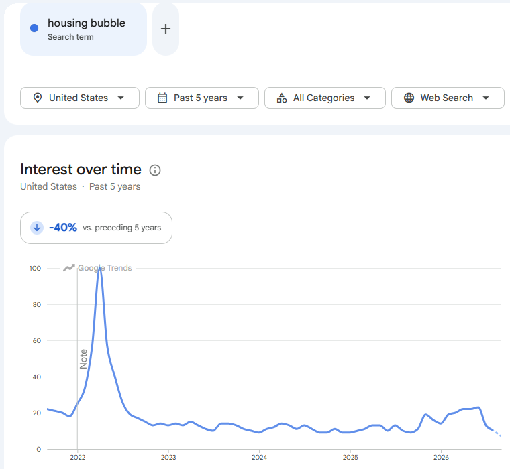Image resolution: width=510 pixels, height=469 pixels.
Task: Click the Google Trends logo icon on chart
Action: point(69,268)
